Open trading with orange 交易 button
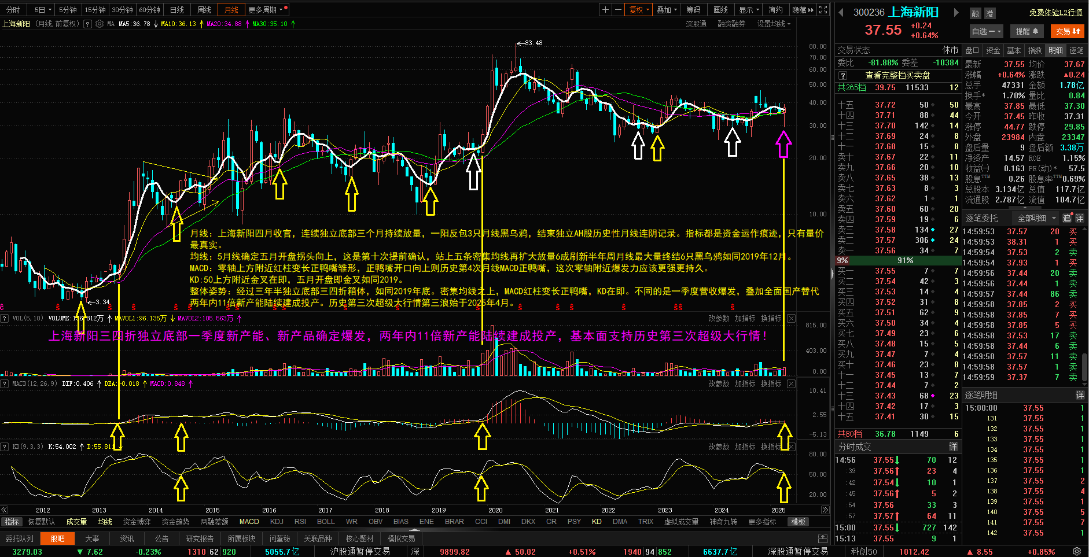The height and width of the screenshot is (557, 1089). pos(1068,31)
